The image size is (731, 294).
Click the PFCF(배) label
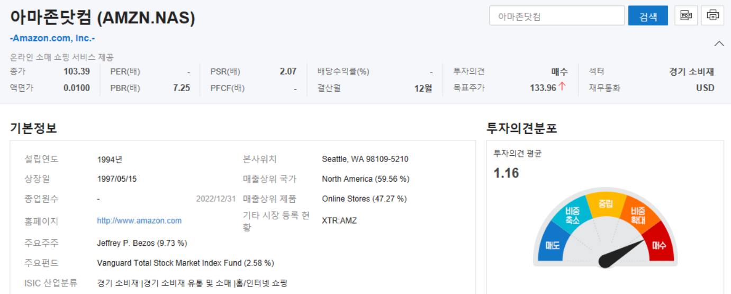pyautogui.click(x=228, y=88)
